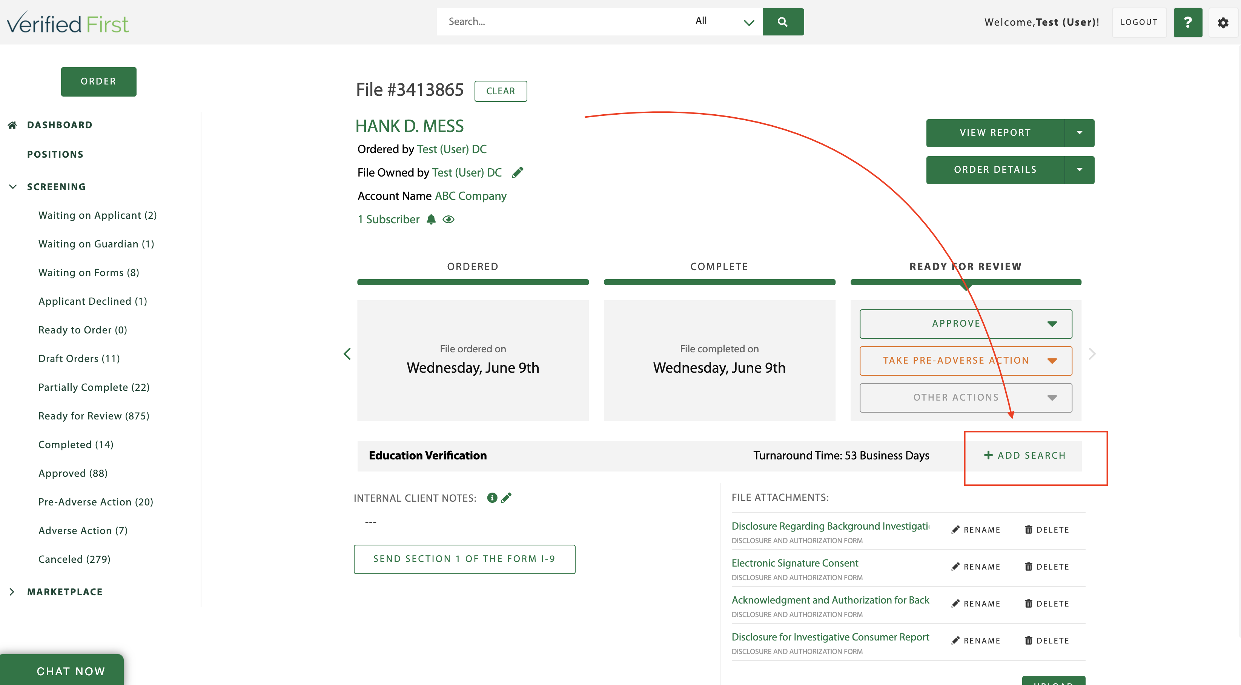
Task: Select Pre-Adverse Action (20)
Action: [x=96, y=502]
